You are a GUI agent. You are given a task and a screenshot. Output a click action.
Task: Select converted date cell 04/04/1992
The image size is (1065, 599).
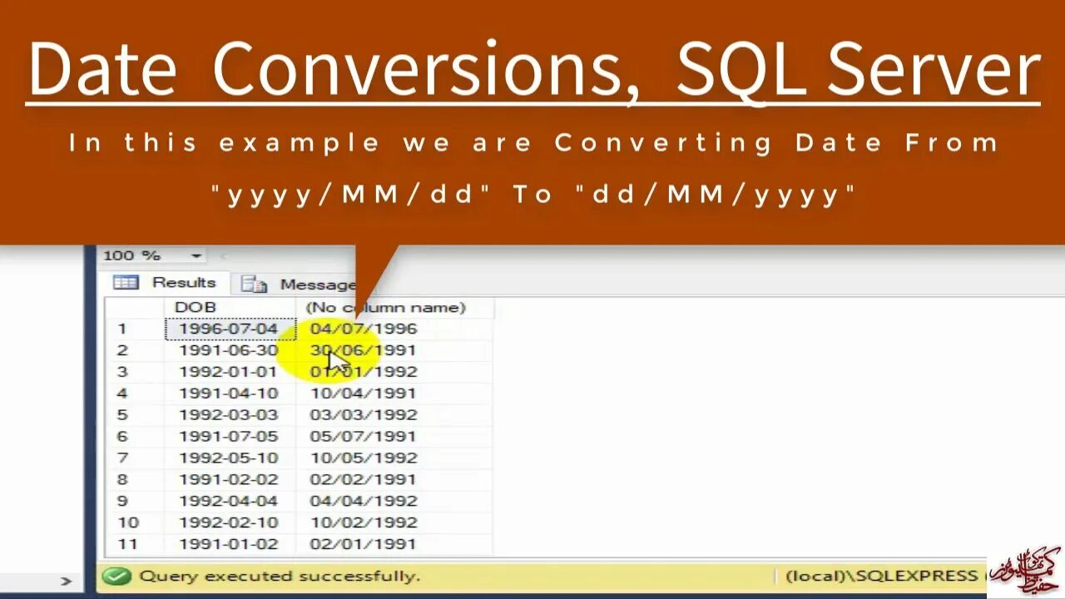(x=394, y=502)
